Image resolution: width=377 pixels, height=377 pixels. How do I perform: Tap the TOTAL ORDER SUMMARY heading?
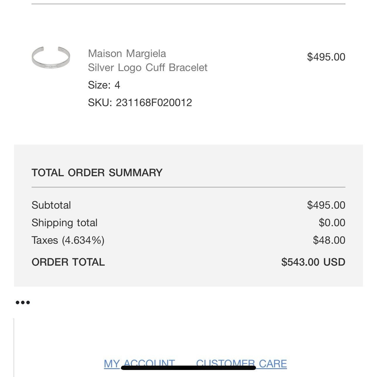(97, 173)
